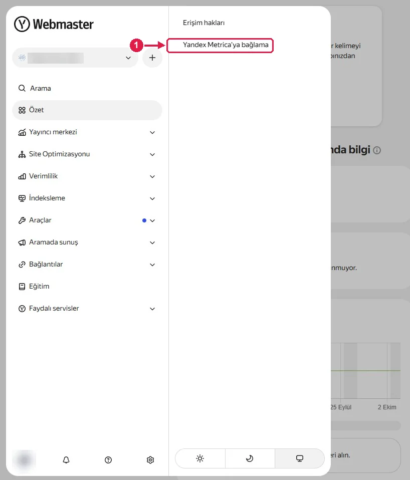This screenshot has width=410, height=480.
Task: Open Arama search item
Action: click(x=87, y=88)
